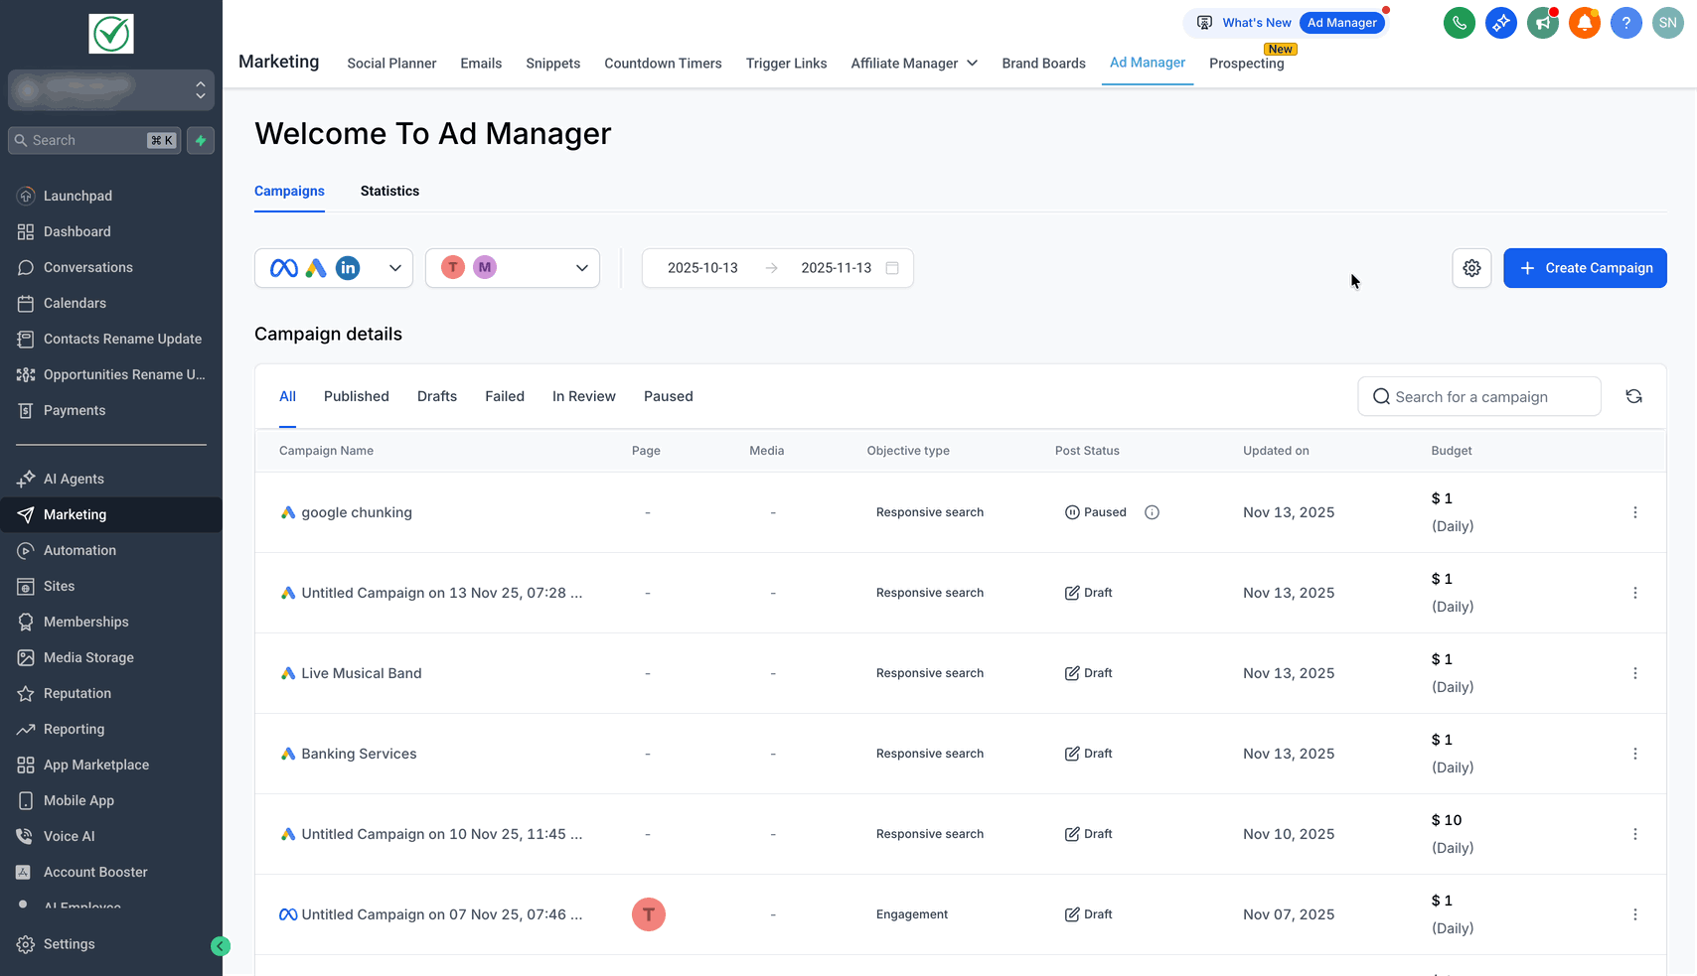The image size is (1697, 976).
Task: Click the megaphone announcements icon
Action: point(1542,23)
